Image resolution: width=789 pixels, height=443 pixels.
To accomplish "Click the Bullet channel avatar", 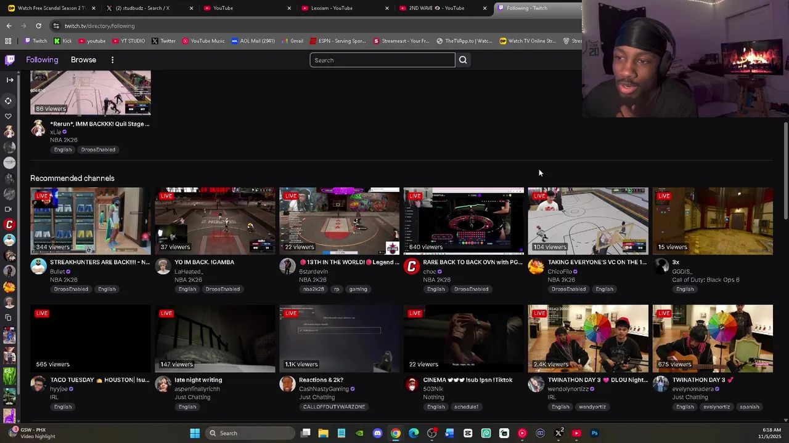I will [x=38, y=266].
